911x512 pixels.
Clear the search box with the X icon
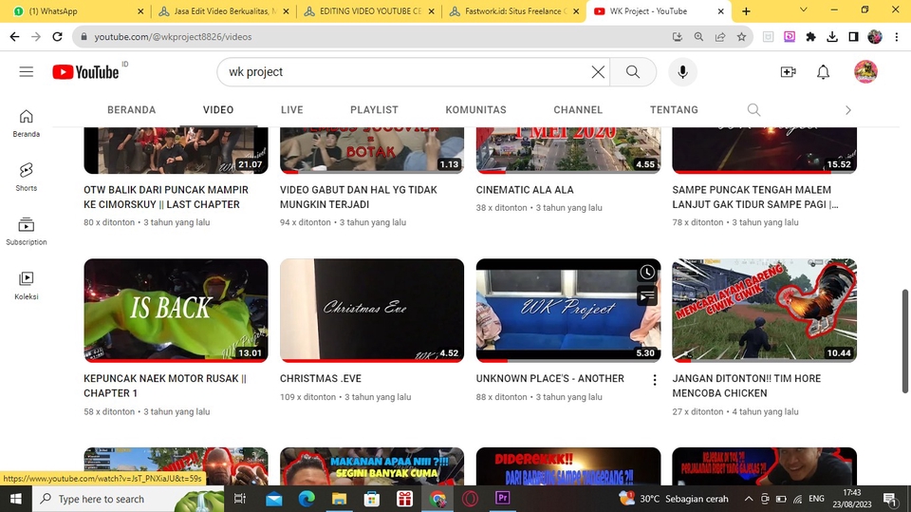[598, 71]
